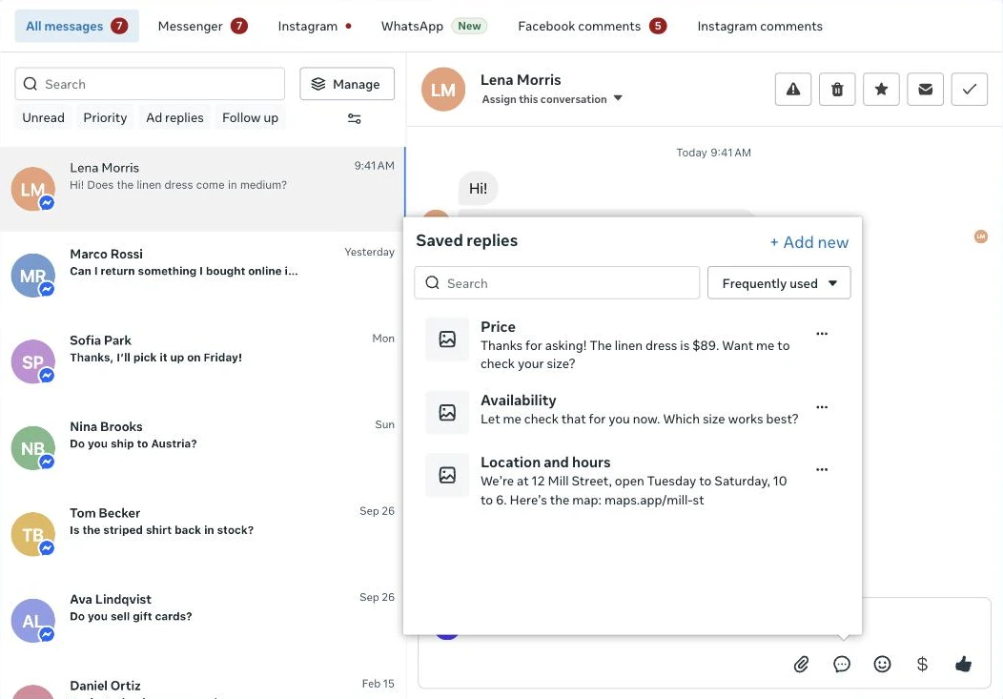
Task: Click Tom Becker TB avatar
Action: (32, 535)
